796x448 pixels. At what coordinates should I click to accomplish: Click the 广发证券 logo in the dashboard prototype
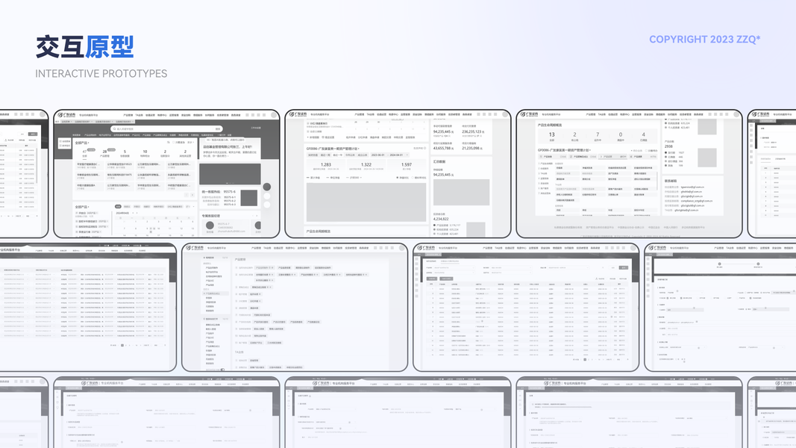point(66,115)
